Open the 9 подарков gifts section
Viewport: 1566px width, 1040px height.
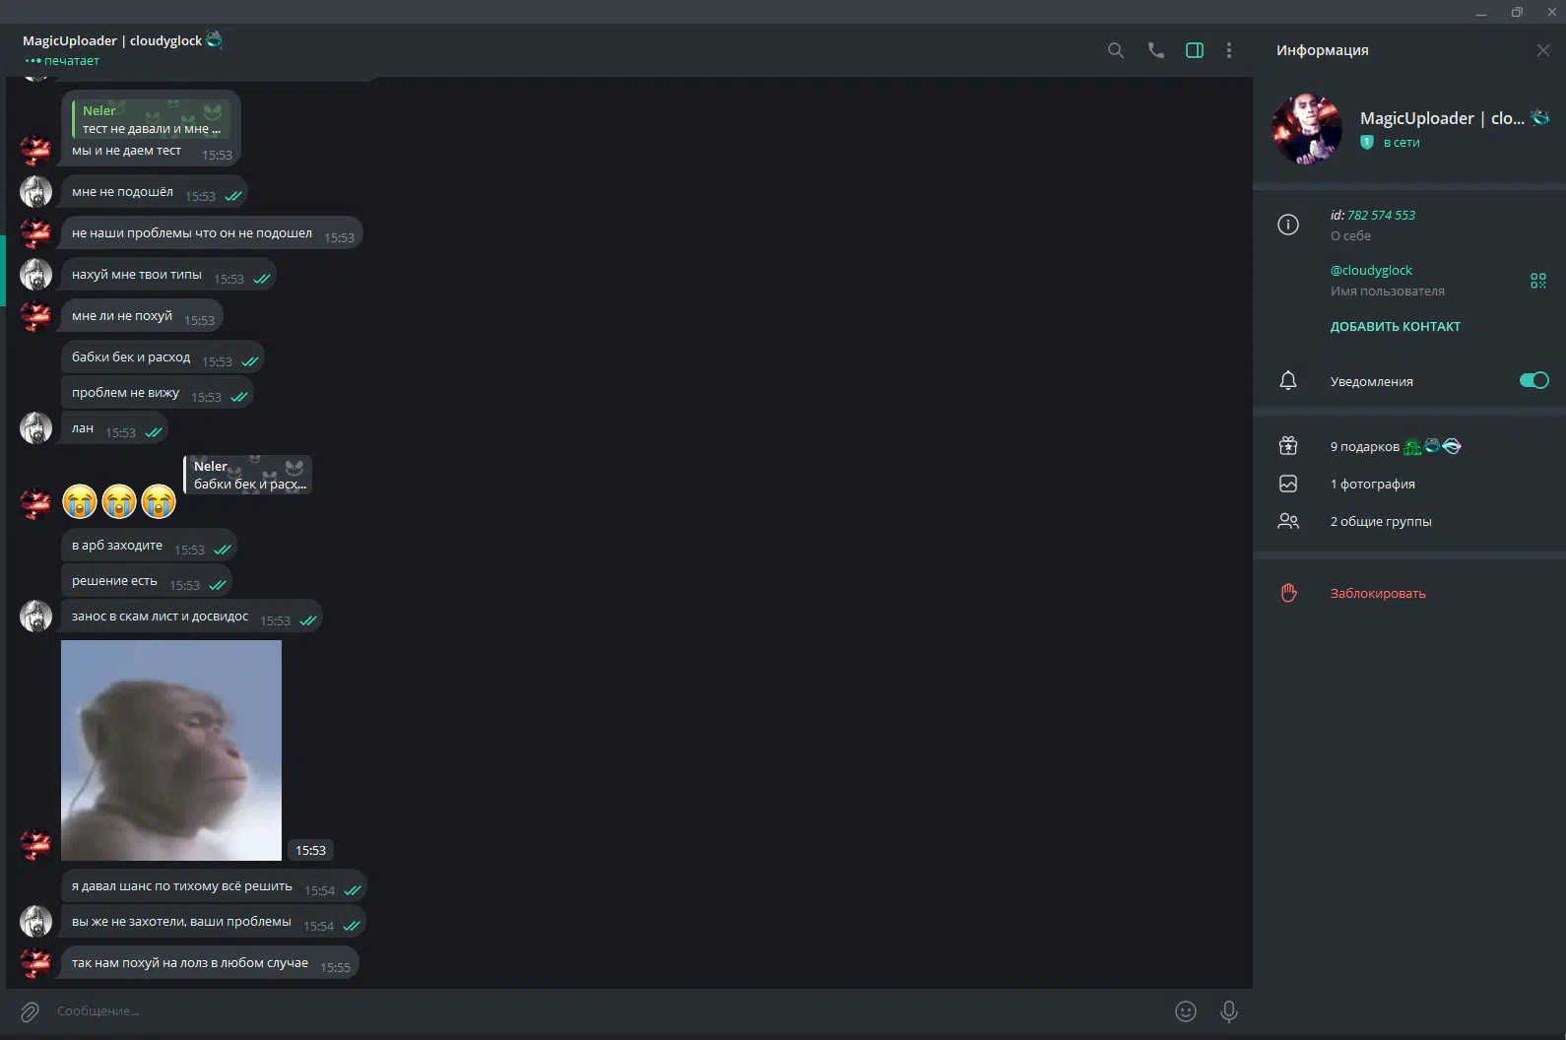tap(1364, 446)
